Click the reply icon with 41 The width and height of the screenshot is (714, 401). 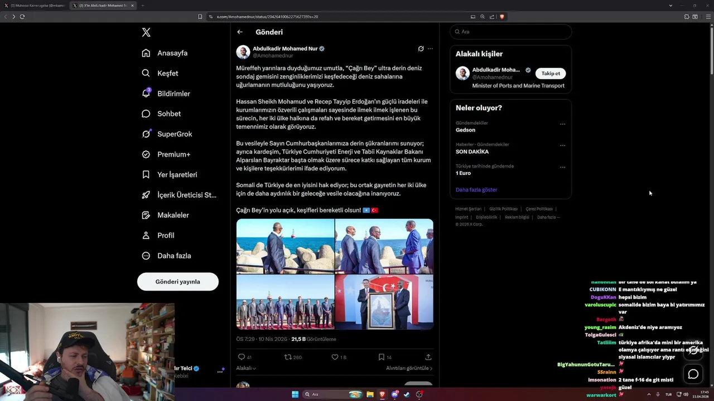[x=242, y=357]
